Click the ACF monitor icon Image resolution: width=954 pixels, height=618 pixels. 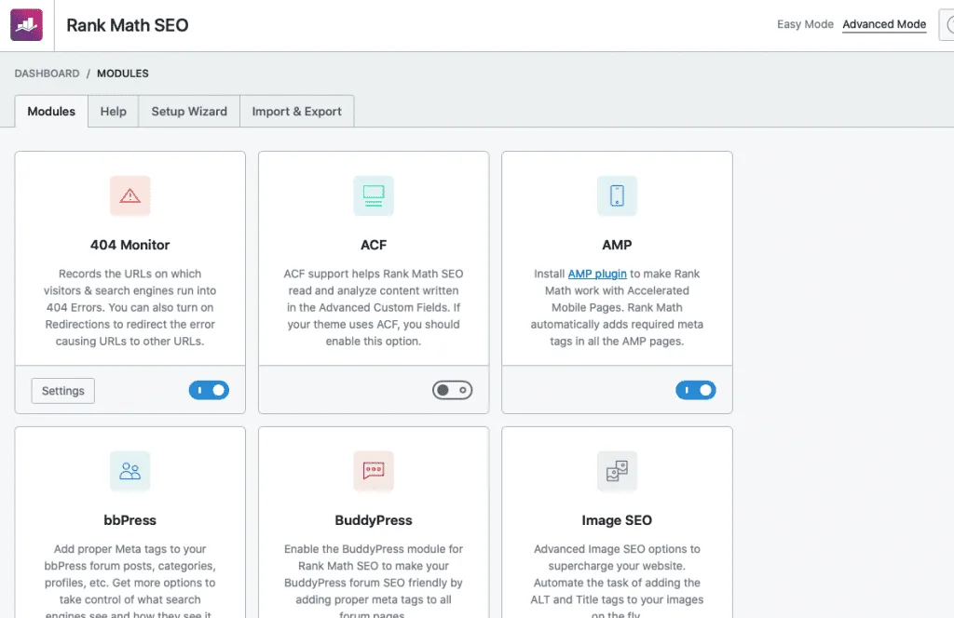tap(374, 195)
